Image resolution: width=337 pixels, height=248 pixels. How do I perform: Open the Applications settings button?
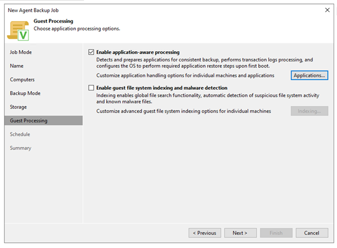click(x=309, y=76)
